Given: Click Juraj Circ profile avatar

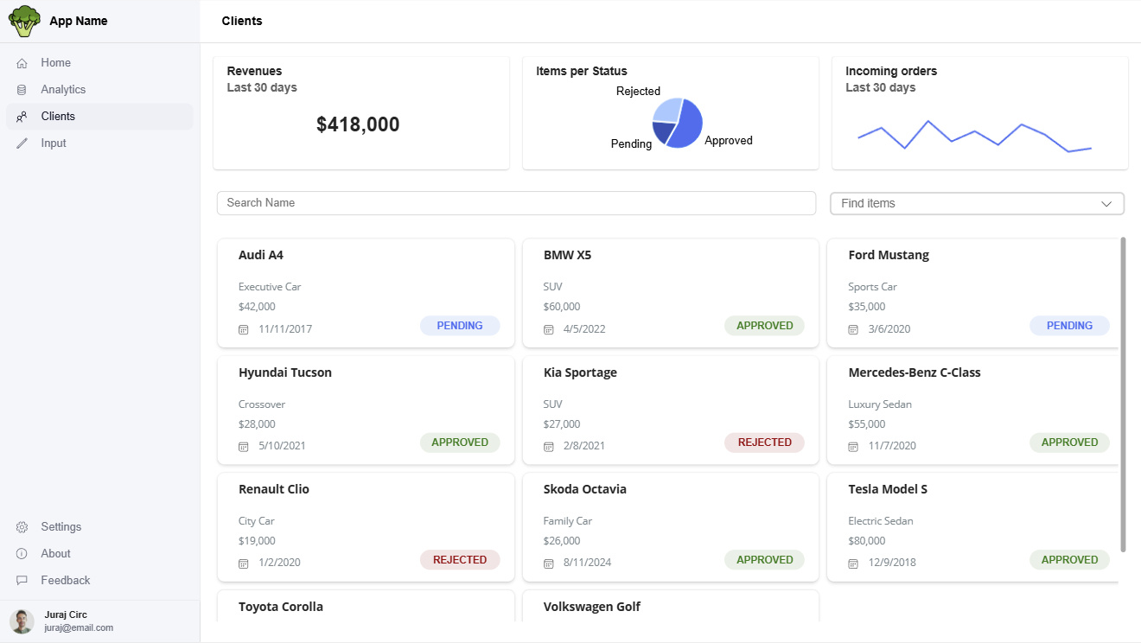Looking at the screenshot, I should (x=22, y=621).
